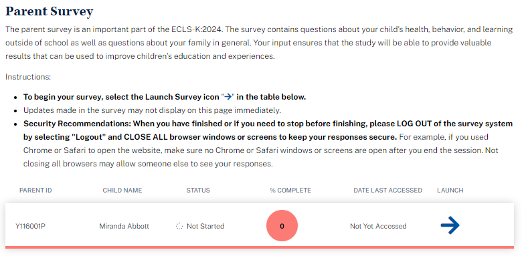Click the LAUNCH column header

pyautogui.click(x=450, y=190)
